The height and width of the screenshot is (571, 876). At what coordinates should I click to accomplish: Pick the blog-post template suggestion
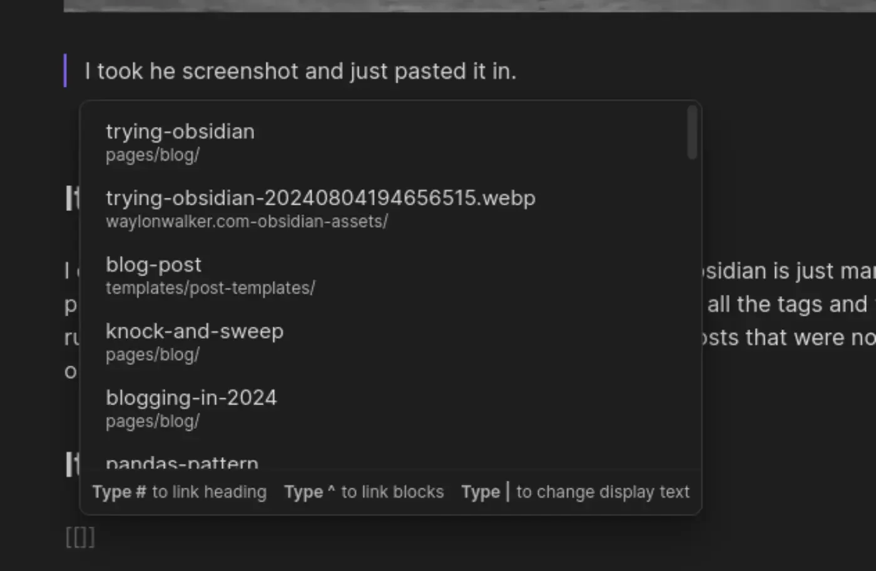tap(154, 265)
